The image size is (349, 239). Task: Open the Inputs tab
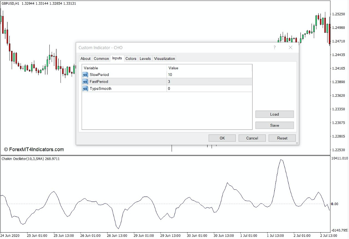[117, 59]
